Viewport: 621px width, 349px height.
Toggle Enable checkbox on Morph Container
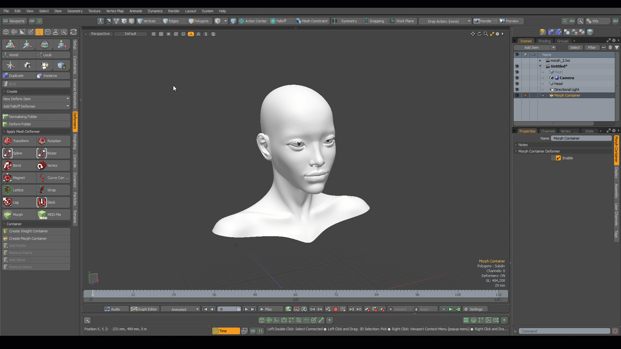(x=558, y=158)
